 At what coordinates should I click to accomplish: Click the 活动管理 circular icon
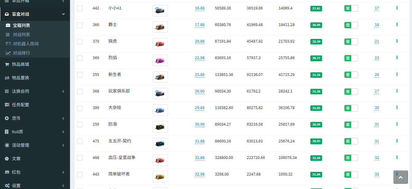[x=7, y=145]
